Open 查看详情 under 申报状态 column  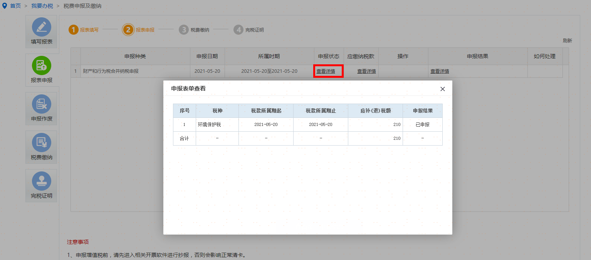[x=326, y=71]
